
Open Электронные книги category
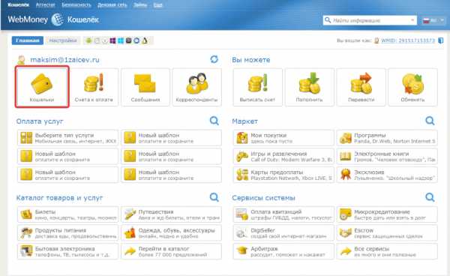pyautogui.click(x=387, y=156)
